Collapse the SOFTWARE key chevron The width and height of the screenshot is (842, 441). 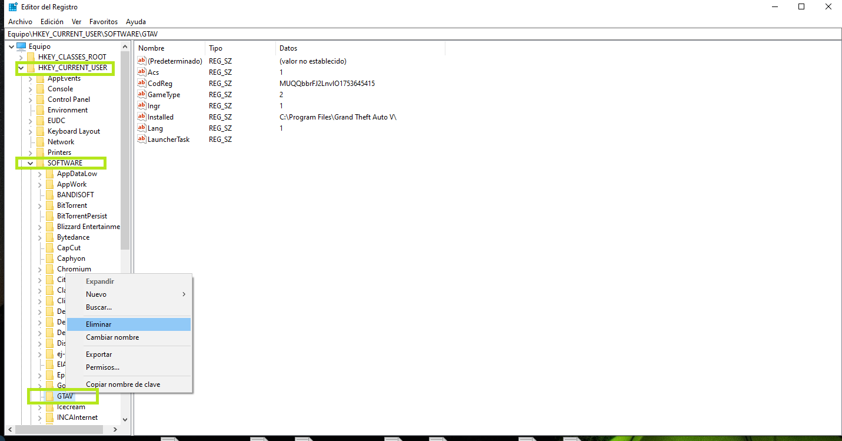tap(31, 163)
